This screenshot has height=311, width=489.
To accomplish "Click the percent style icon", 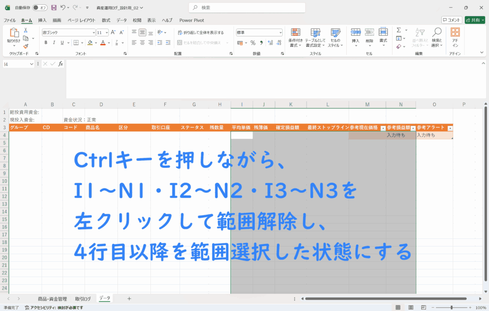I will (253, 43).
